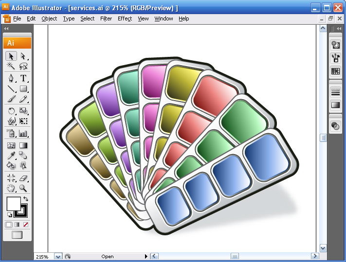The width and height of the screenshot is (346, 262).
Task: Select the Zoom magnifier tool
Action: (23, 189)
